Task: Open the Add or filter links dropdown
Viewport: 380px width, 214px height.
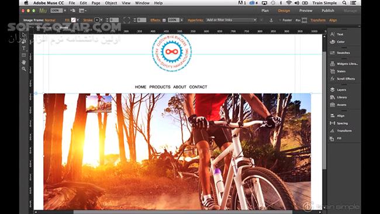Action: point(231,20)
